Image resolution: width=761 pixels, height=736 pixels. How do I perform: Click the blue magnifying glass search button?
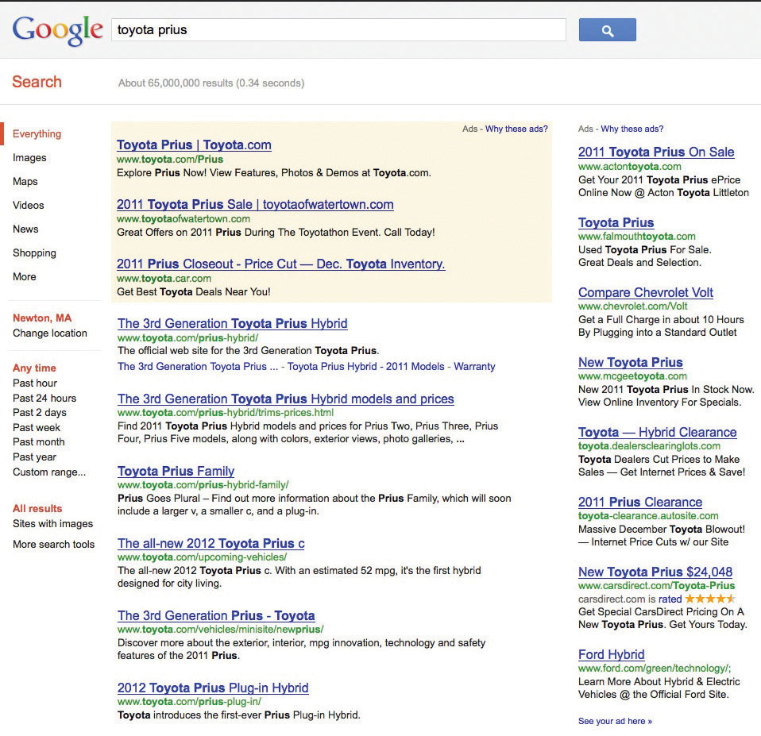[607, 30]
